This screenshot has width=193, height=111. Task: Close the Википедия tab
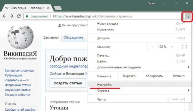pyautogui.click(x=48, y=8)
